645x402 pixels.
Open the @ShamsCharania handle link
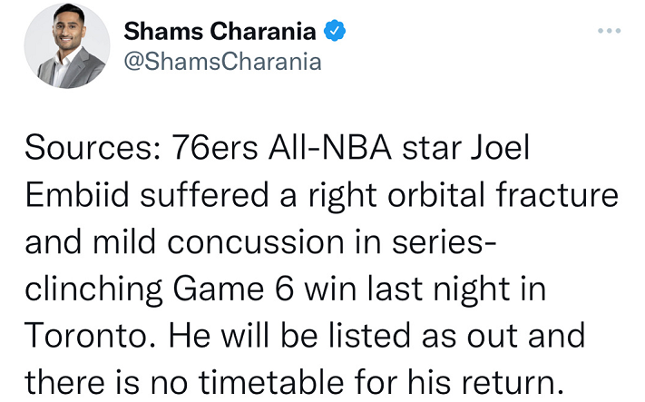(221, 63)
